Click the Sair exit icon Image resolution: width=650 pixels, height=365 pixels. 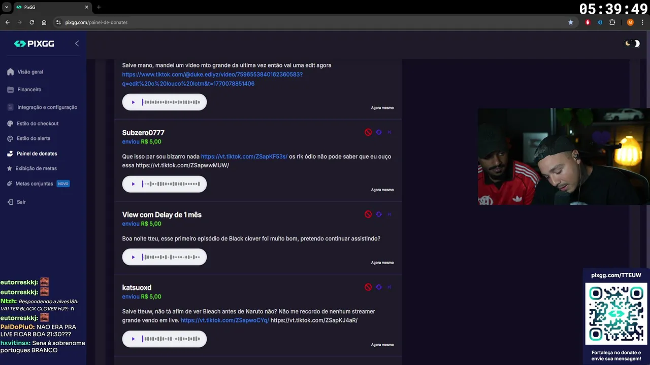(x=10, y=202)
